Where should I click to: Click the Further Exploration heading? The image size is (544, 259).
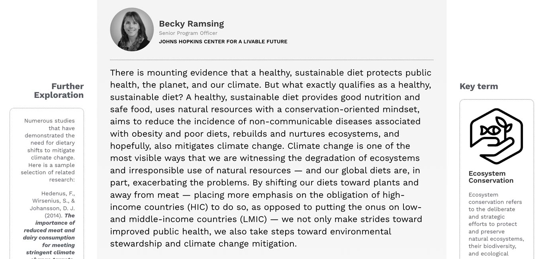(x=59, y=91)
